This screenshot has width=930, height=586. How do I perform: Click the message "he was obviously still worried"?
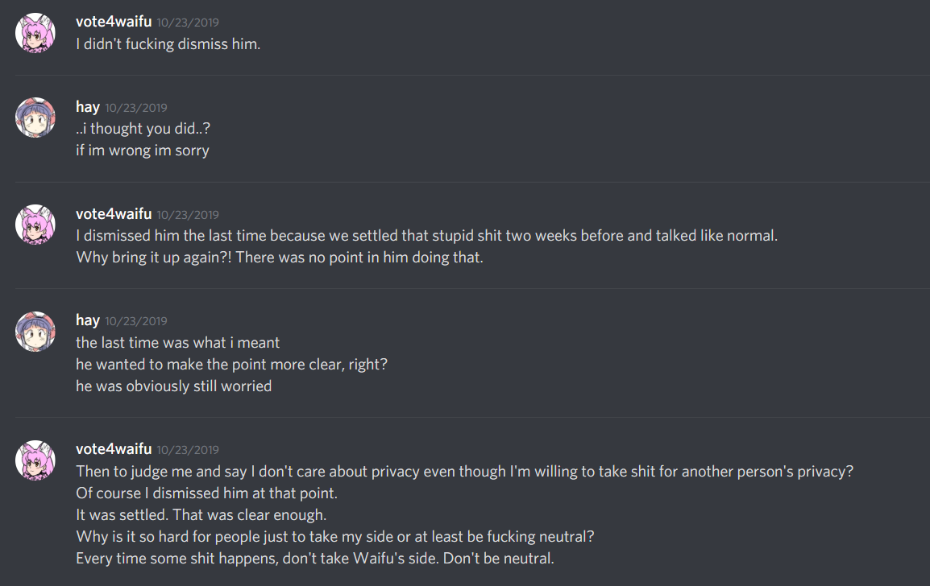click(x=173, y=386)
